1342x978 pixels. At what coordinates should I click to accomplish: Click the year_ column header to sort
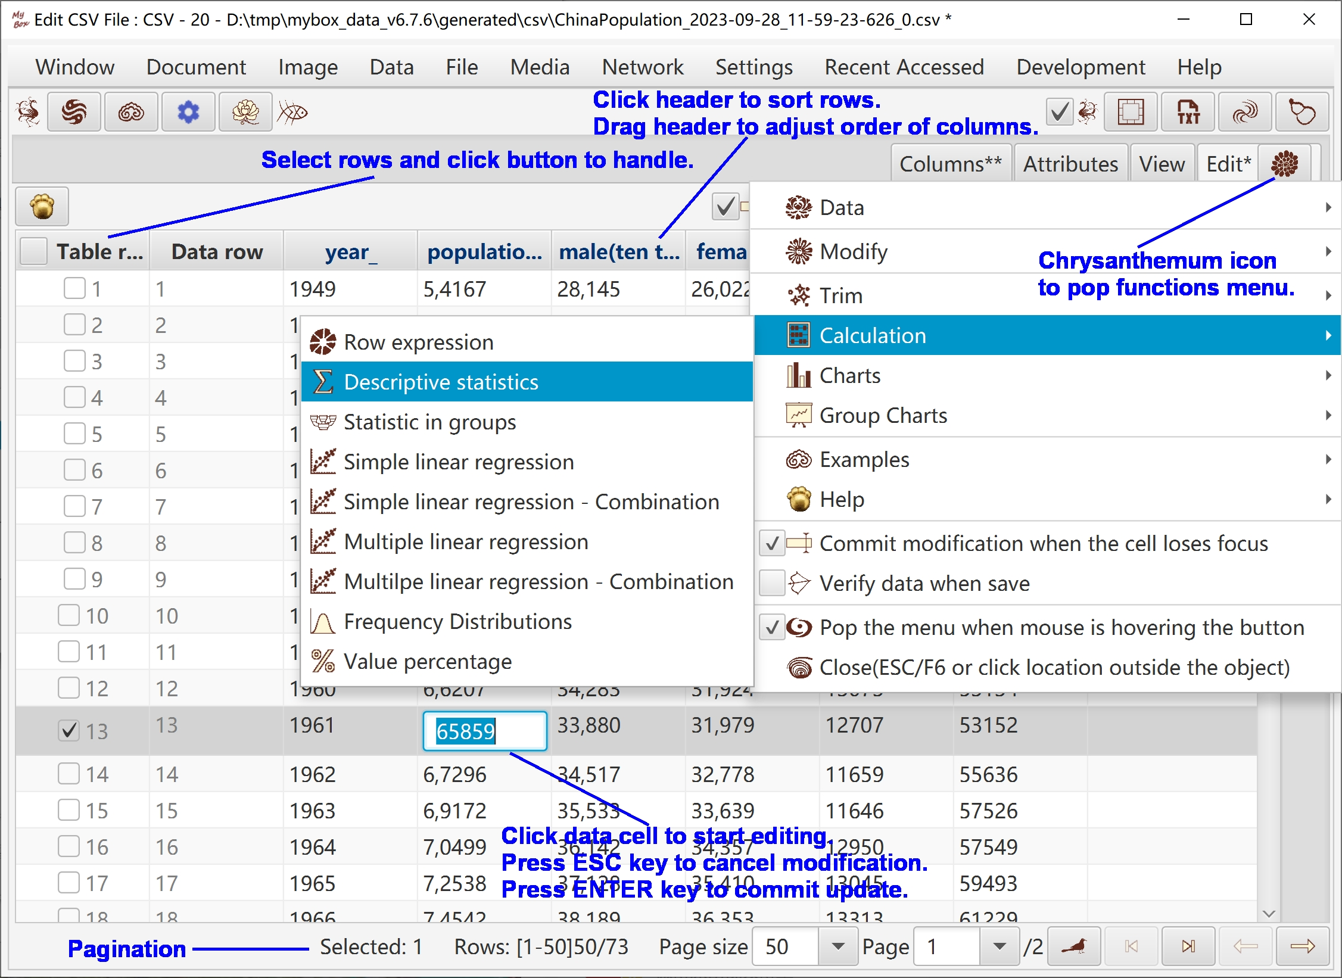tap(350, 251)
